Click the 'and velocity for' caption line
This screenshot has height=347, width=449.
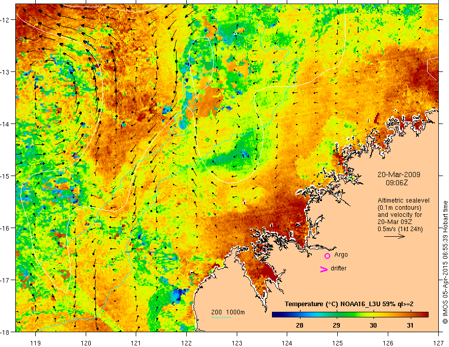[400, 215]
